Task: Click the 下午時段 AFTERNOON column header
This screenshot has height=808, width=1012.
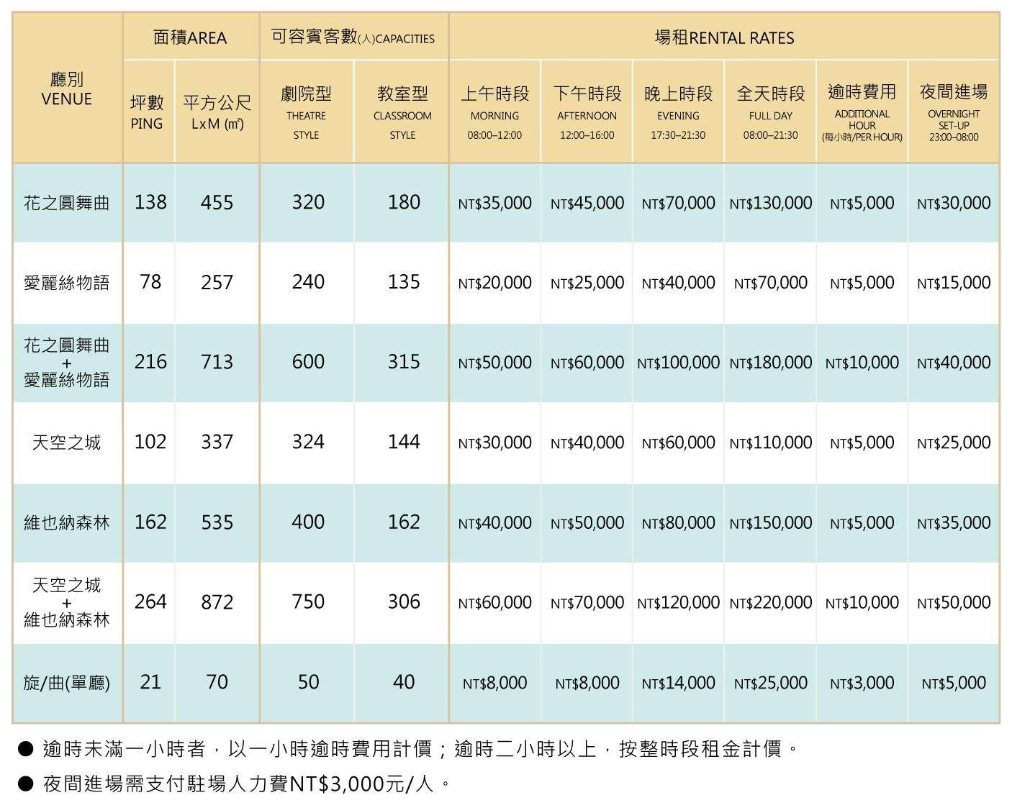Action: click(587, 112)
